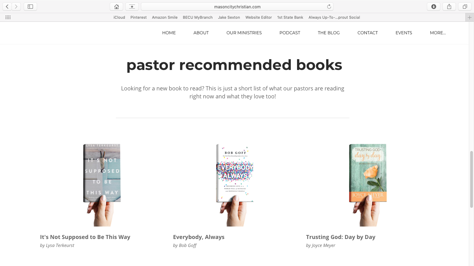The height and width of the screenshot is (266, 474).
Task: Select the PODCAST nav item
Action: 290,33
